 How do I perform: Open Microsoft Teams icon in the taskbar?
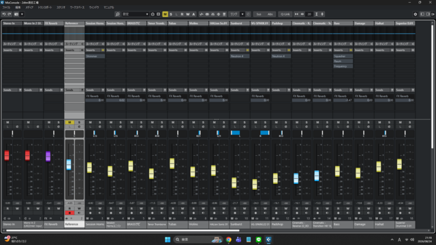click(x=238, y=240)
